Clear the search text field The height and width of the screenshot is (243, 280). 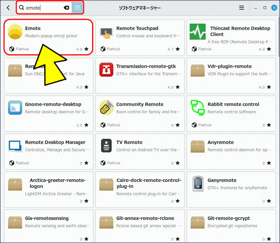point(66,8)
